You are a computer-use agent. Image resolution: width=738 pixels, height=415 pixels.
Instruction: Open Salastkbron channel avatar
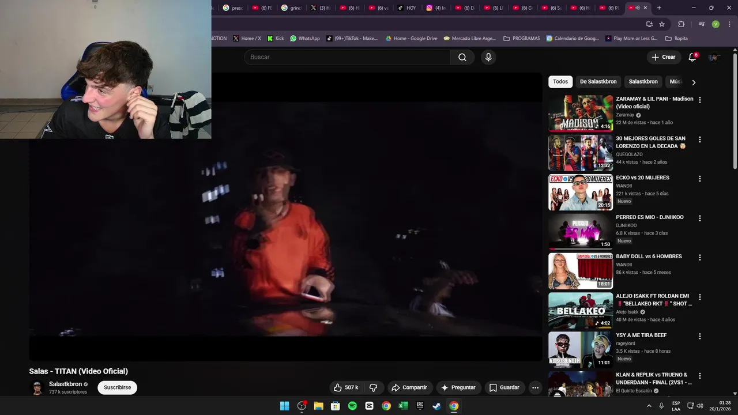tap(37, 387)
